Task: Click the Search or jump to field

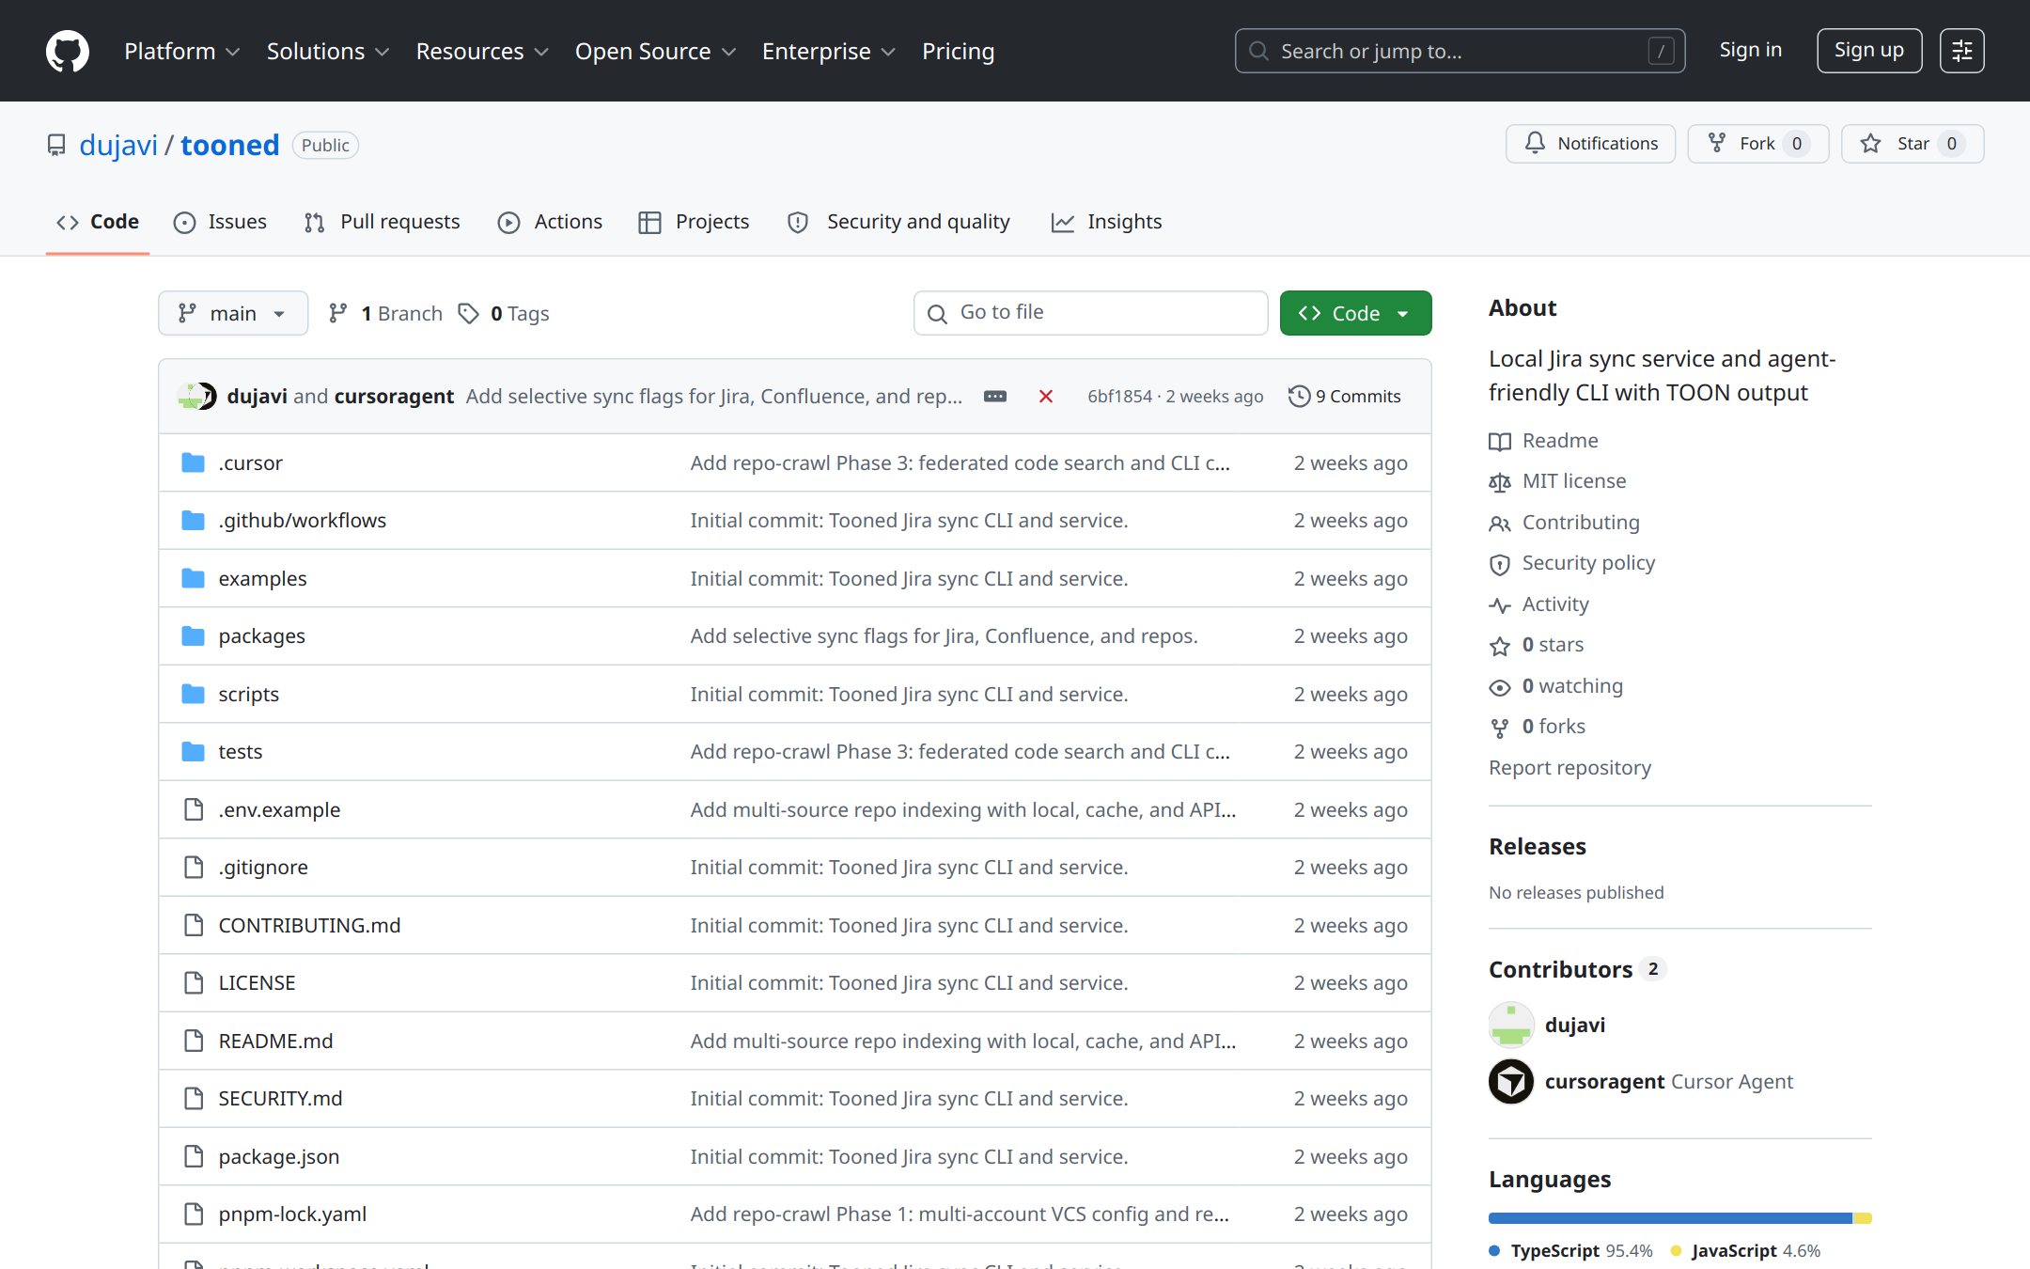Action: point(1460,51)
